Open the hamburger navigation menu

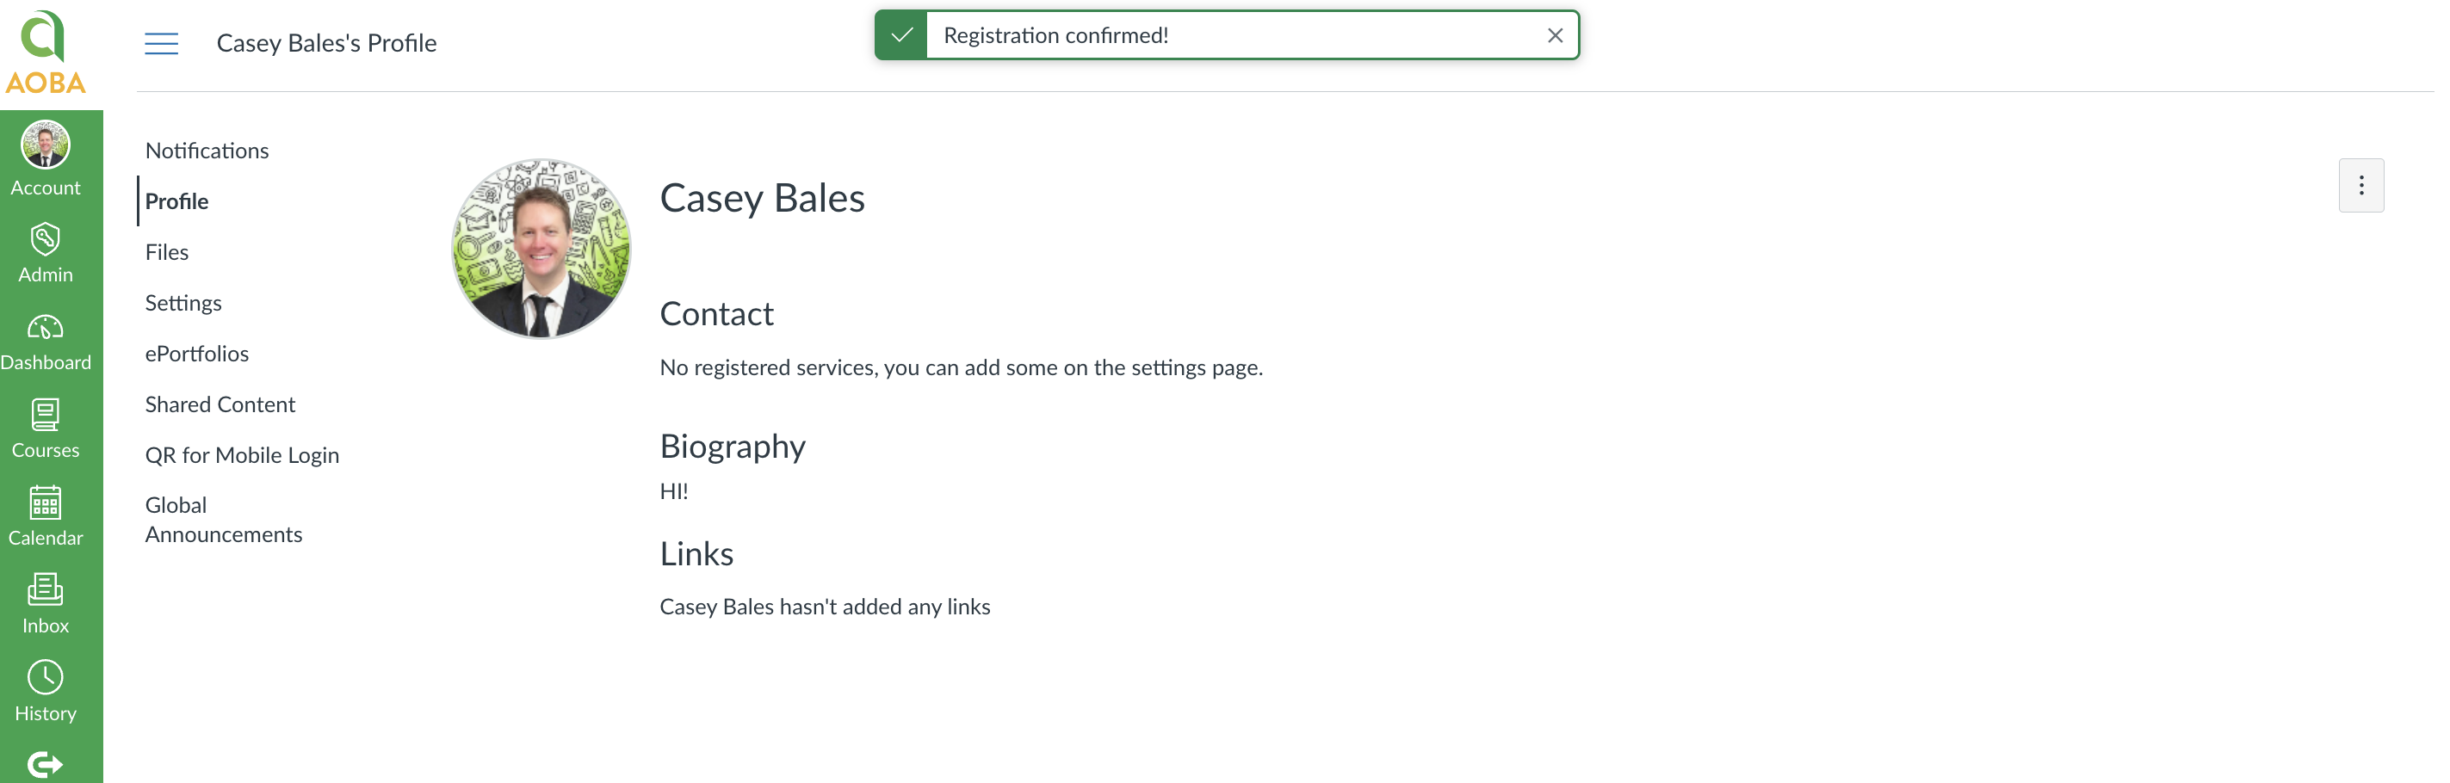[x=161, y=43]
